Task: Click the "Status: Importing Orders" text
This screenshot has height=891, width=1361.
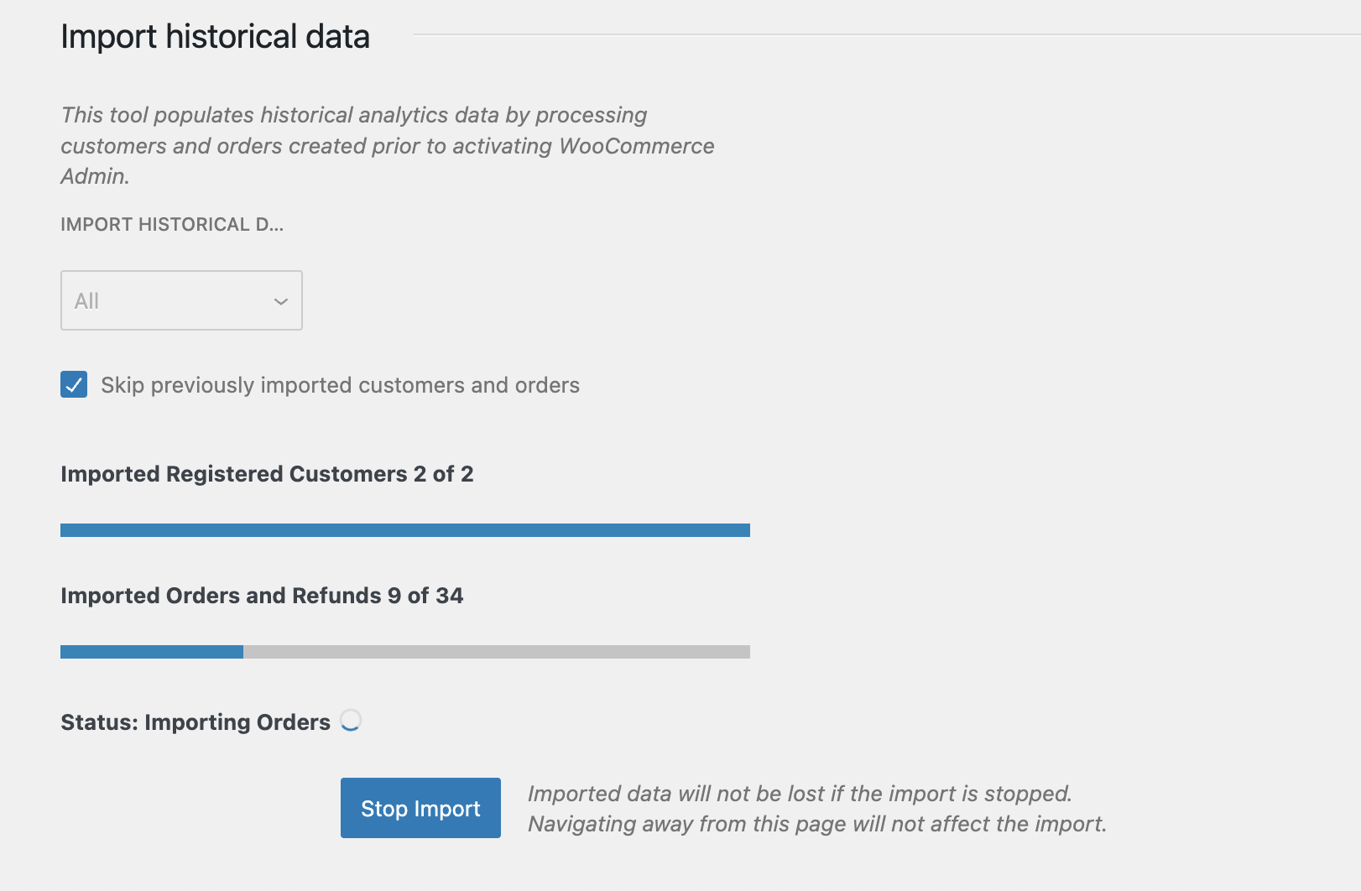Action: [x=196, y=722]
